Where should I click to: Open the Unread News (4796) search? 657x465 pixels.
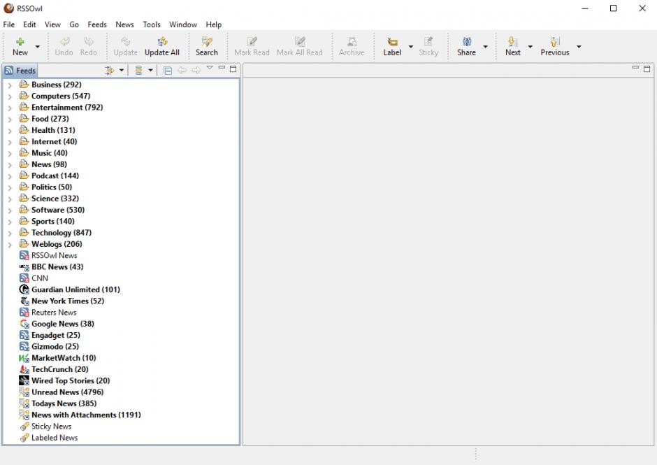click(x=68, y=392)
